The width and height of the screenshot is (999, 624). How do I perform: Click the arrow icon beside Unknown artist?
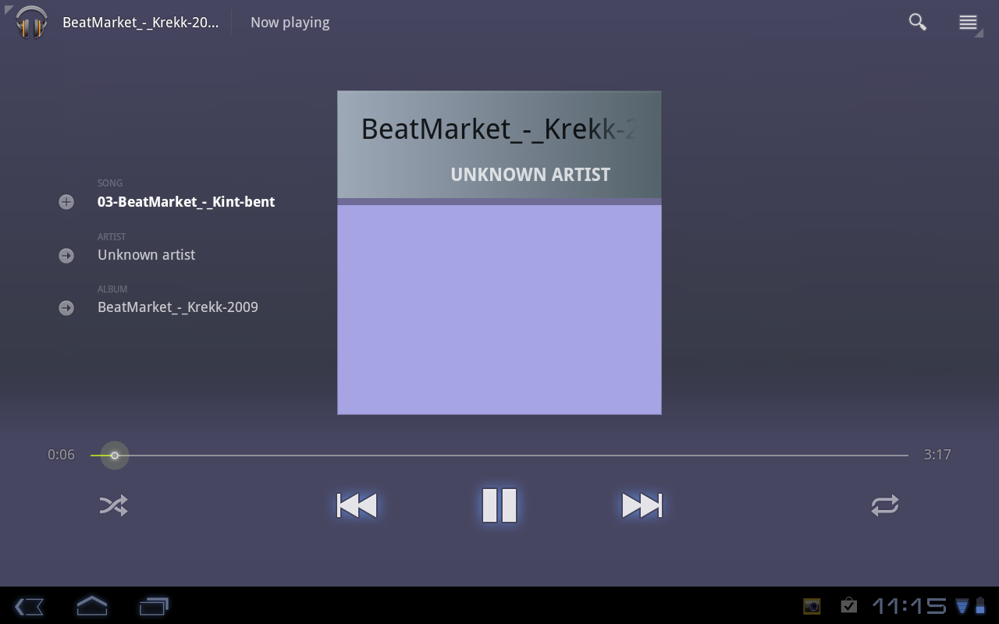pos(66,255)
